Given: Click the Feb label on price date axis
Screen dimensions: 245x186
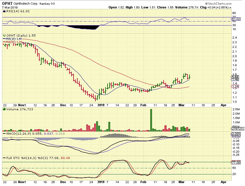Looking at the screenshot, I should [x=143, y=105].
